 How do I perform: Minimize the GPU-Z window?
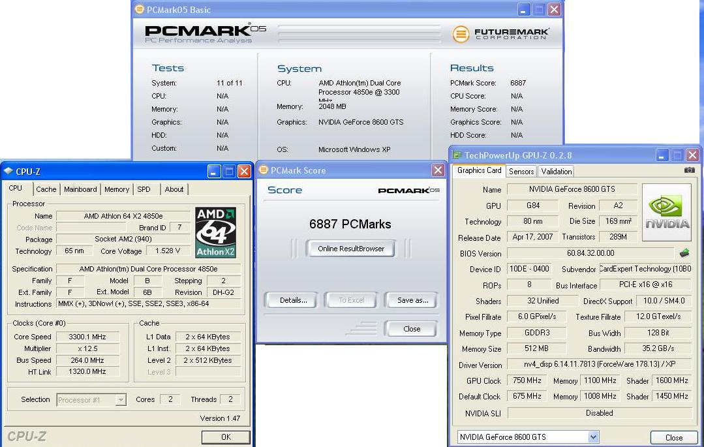pyautogui.click(x=662, y=155)
